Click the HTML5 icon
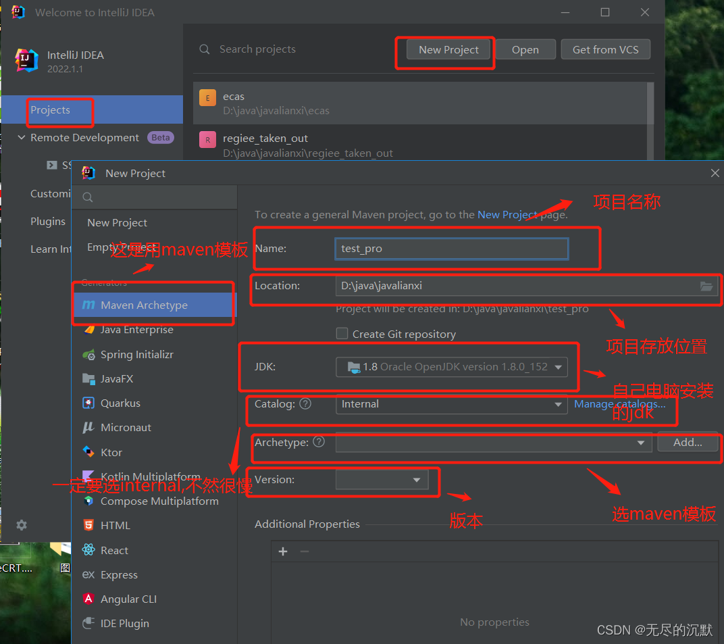 point(88,525)
